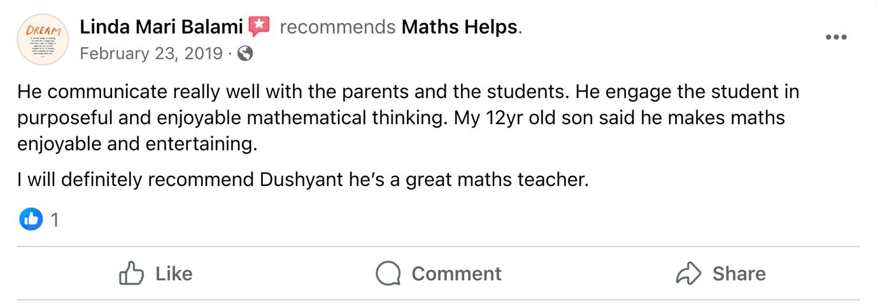Image resolution: width=878 pixels, height=307 pixels.
Task: Click the curved arrow Share icon
Action: click(688, 274)
